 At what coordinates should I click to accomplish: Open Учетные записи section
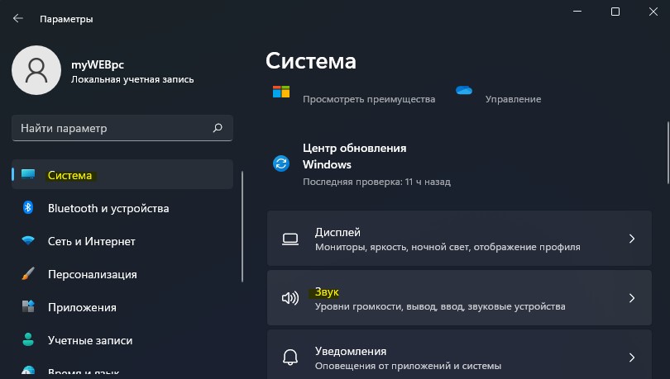[x=122, y=340]
